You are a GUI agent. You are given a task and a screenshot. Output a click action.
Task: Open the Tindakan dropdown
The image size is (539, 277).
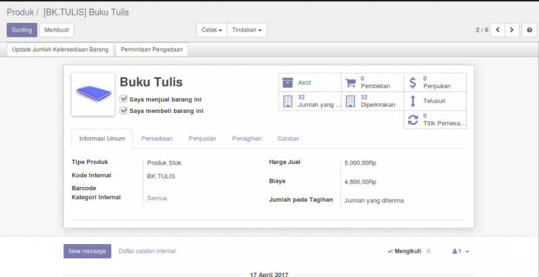click(x=247, y=30)
